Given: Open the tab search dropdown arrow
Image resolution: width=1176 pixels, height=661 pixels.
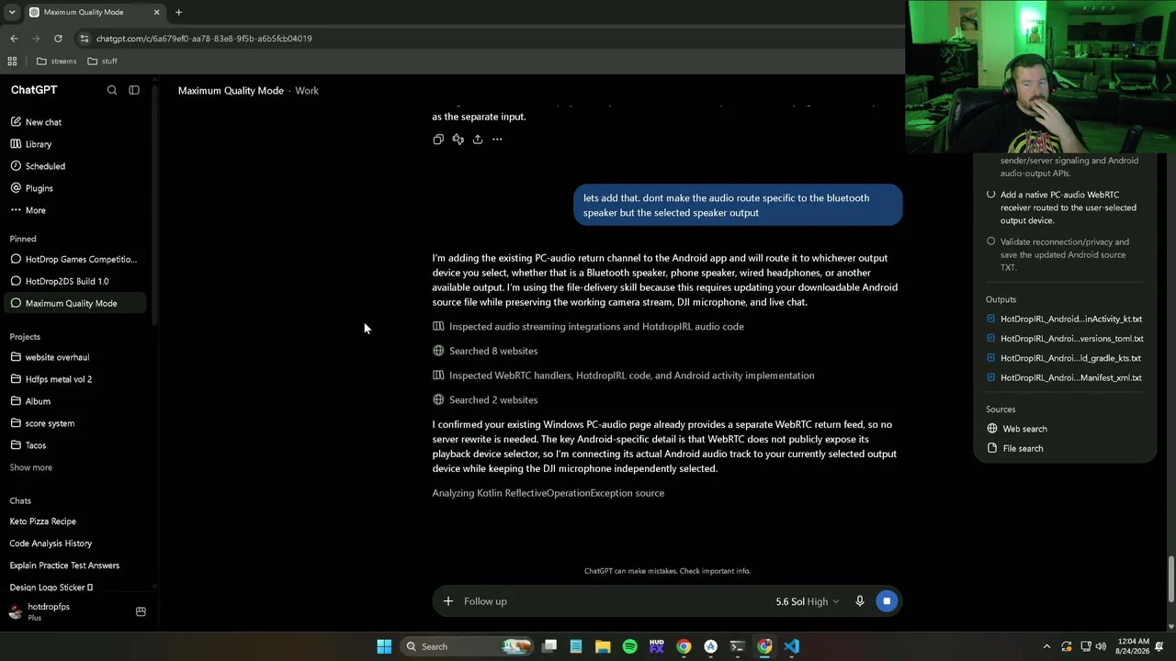Looking at the screenshot, I should click(x=12, y=12).
